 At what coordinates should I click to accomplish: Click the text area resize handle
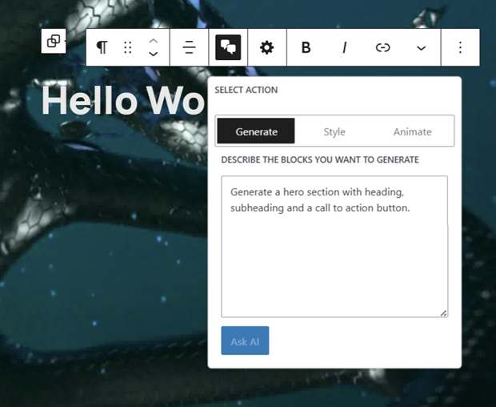click(x=443, y=312)
